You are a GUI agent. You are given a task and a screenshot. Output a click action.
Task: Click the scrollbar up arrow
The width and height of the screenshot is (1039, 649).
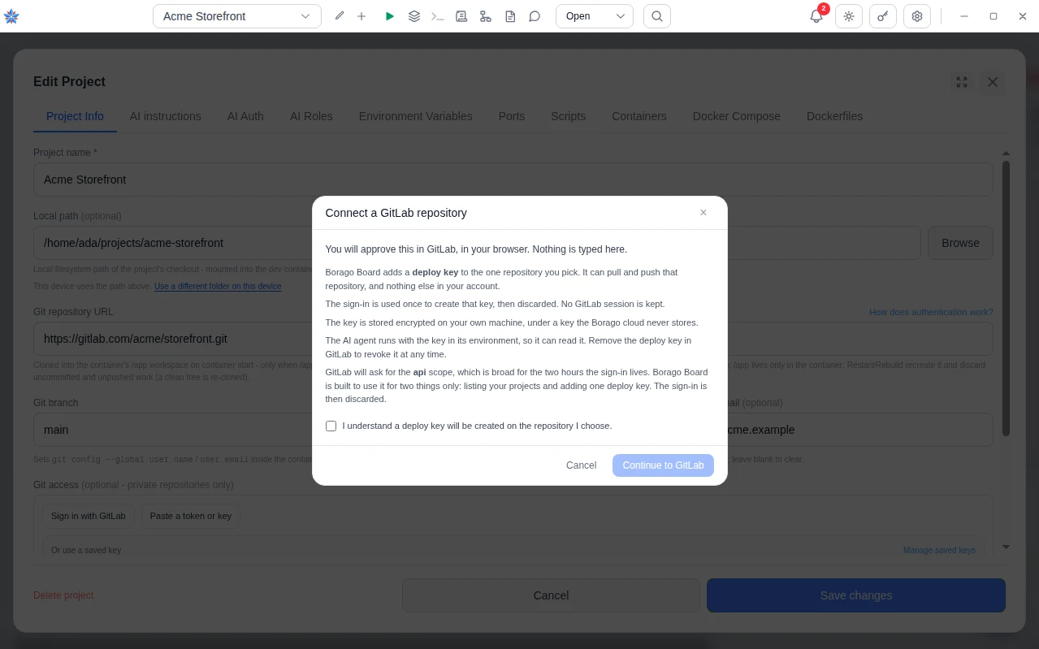(1006, 154)
